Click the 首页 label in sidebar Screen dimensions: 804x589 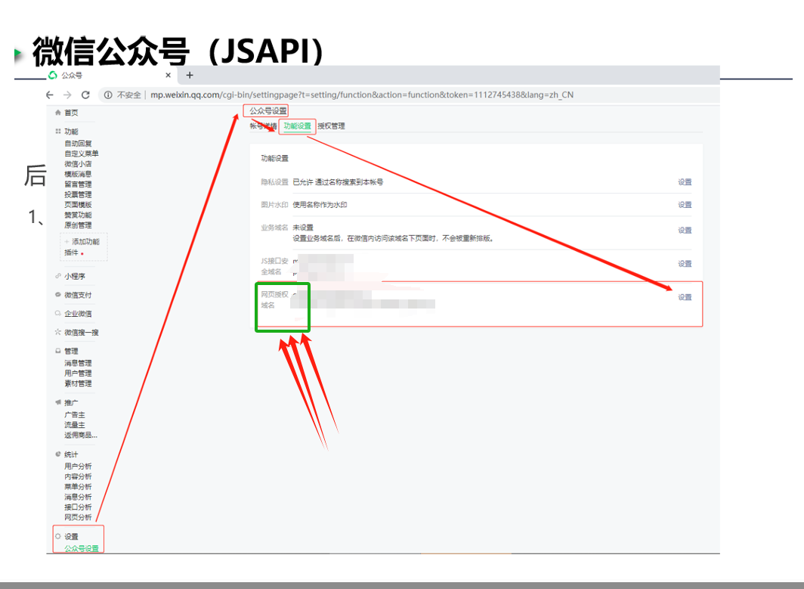click(x=71, y=113)
